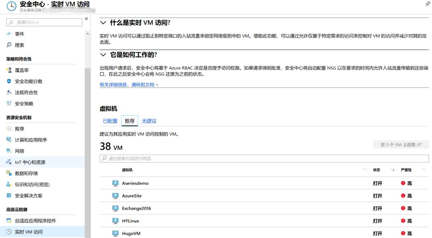Switch to the 已配置 tab

(x=110, y=121)
